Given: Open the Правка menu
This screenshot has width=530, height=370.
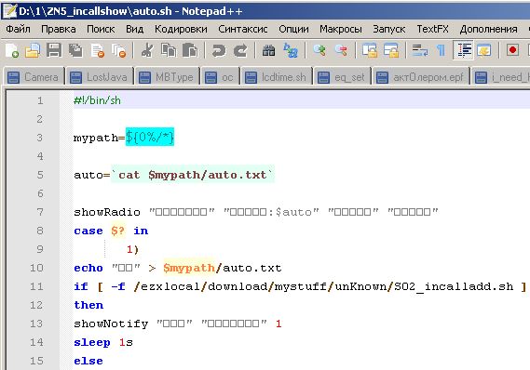Looking at the screenshot, I should 59,29.
